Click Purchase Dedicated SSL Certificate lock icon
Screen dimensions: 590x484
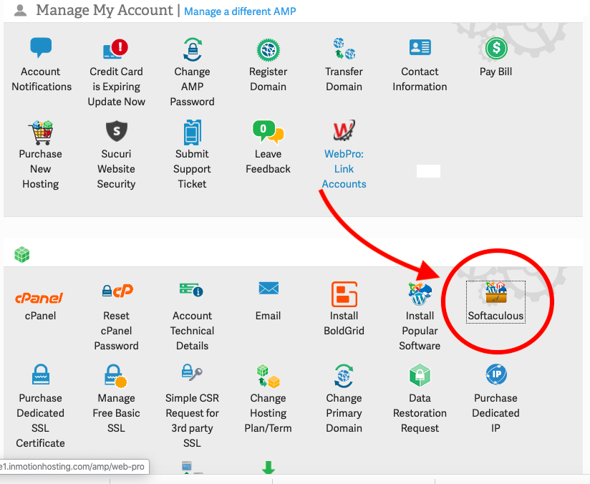click(41, 374)
